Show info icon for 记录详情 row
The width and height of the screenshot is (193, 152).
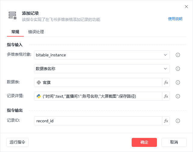[178, 96]
